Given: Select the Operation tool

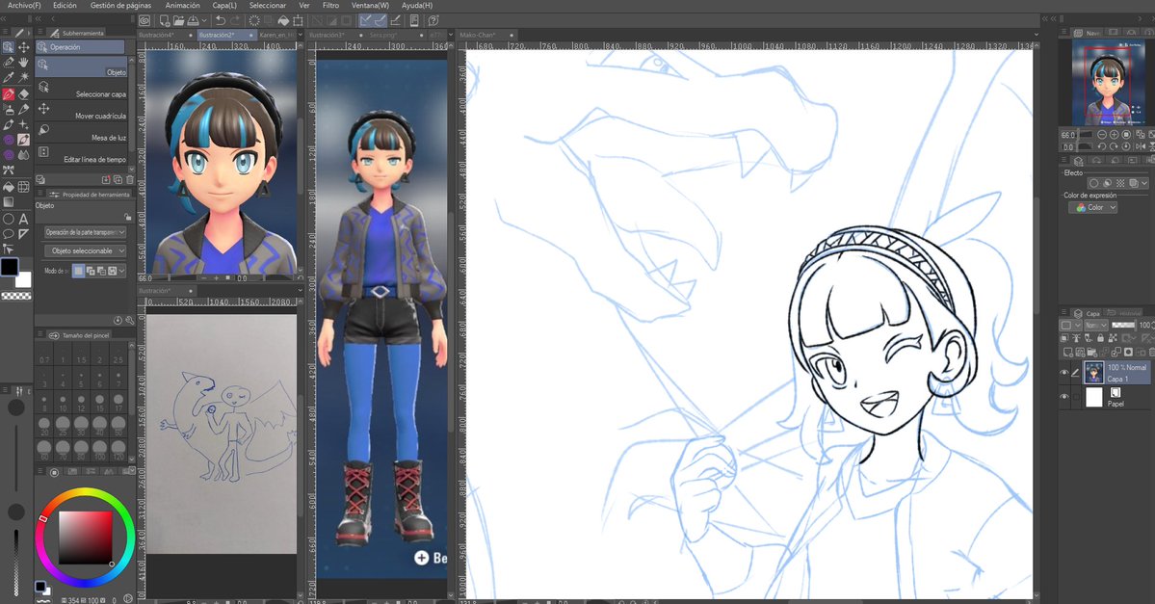Looking at the screenshot, I should tap(8, 46).
